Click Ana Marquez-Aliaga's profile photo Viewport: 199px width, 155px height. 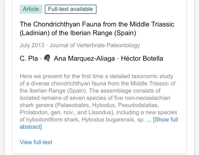click(47, 58)
